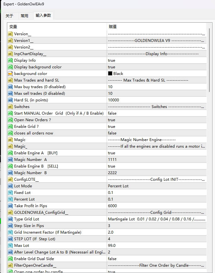Click the Percent Lot double icon
The width and height of the screenshot is (215, 273).
[x=10, y=199]
